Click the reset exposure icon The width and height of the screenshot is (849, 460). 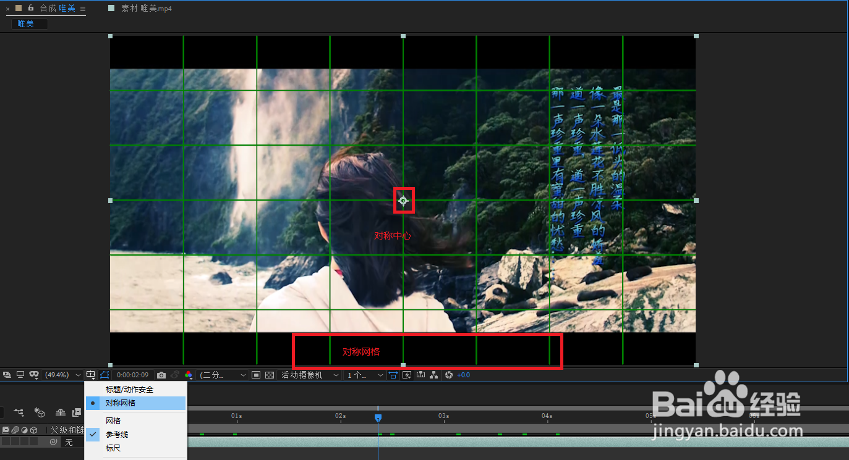pos(449,375)
